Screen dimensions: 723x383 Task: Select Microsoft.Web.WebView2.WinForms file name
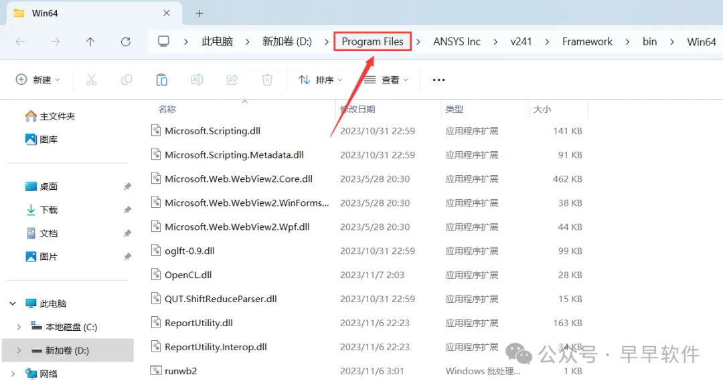246,203
